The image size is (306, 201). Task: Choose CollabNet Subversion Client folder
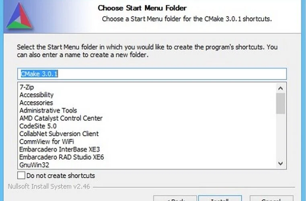(x=59, y=134)
